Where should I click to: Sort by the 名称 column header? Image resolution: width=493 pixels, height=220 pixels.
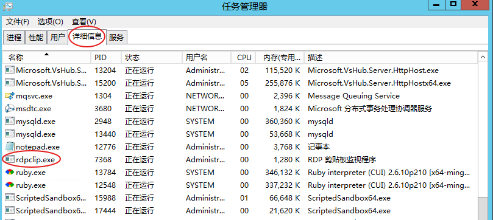[47, 58]
